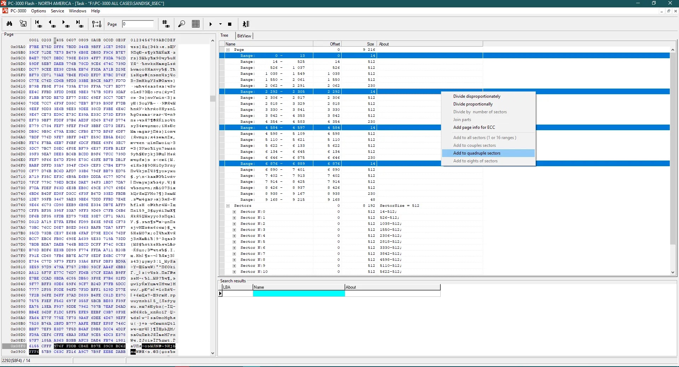Collapse the Page tree node
This screenshot has width=679, height=367.
point(228,50)
